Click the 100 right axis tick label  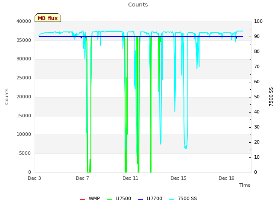coord(258,21)
